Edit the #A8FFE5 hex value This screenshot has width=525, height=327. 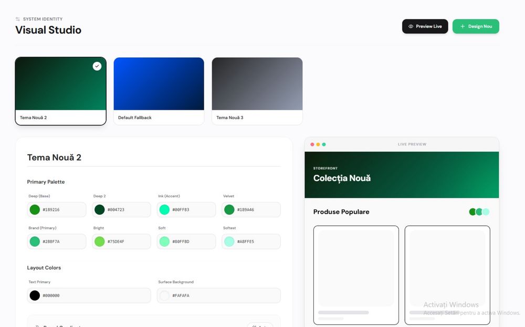[x=246, y=241]
